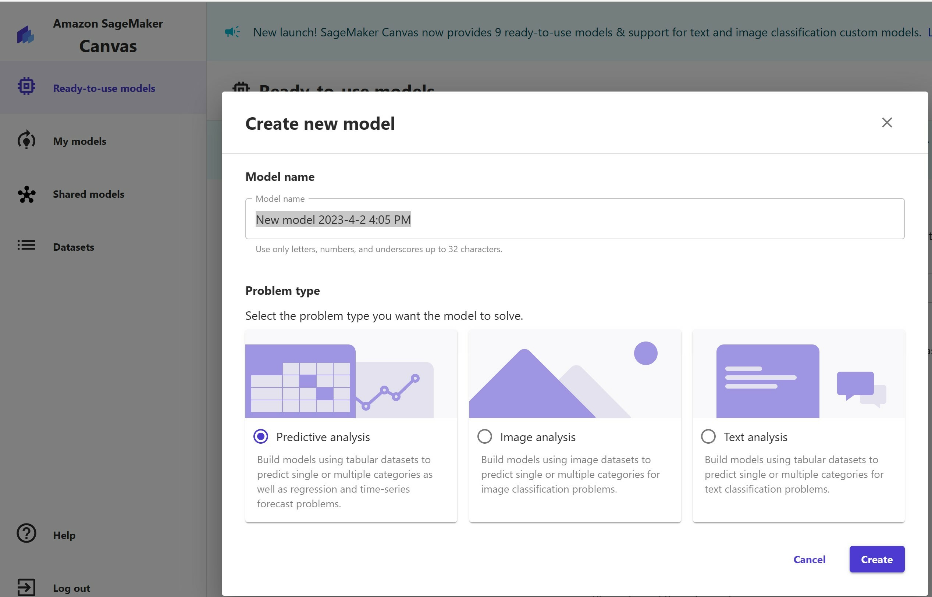Screen dimensions: 932x597
Task: Select the Image analysis radio button
Action: click(x=484, y=436)
